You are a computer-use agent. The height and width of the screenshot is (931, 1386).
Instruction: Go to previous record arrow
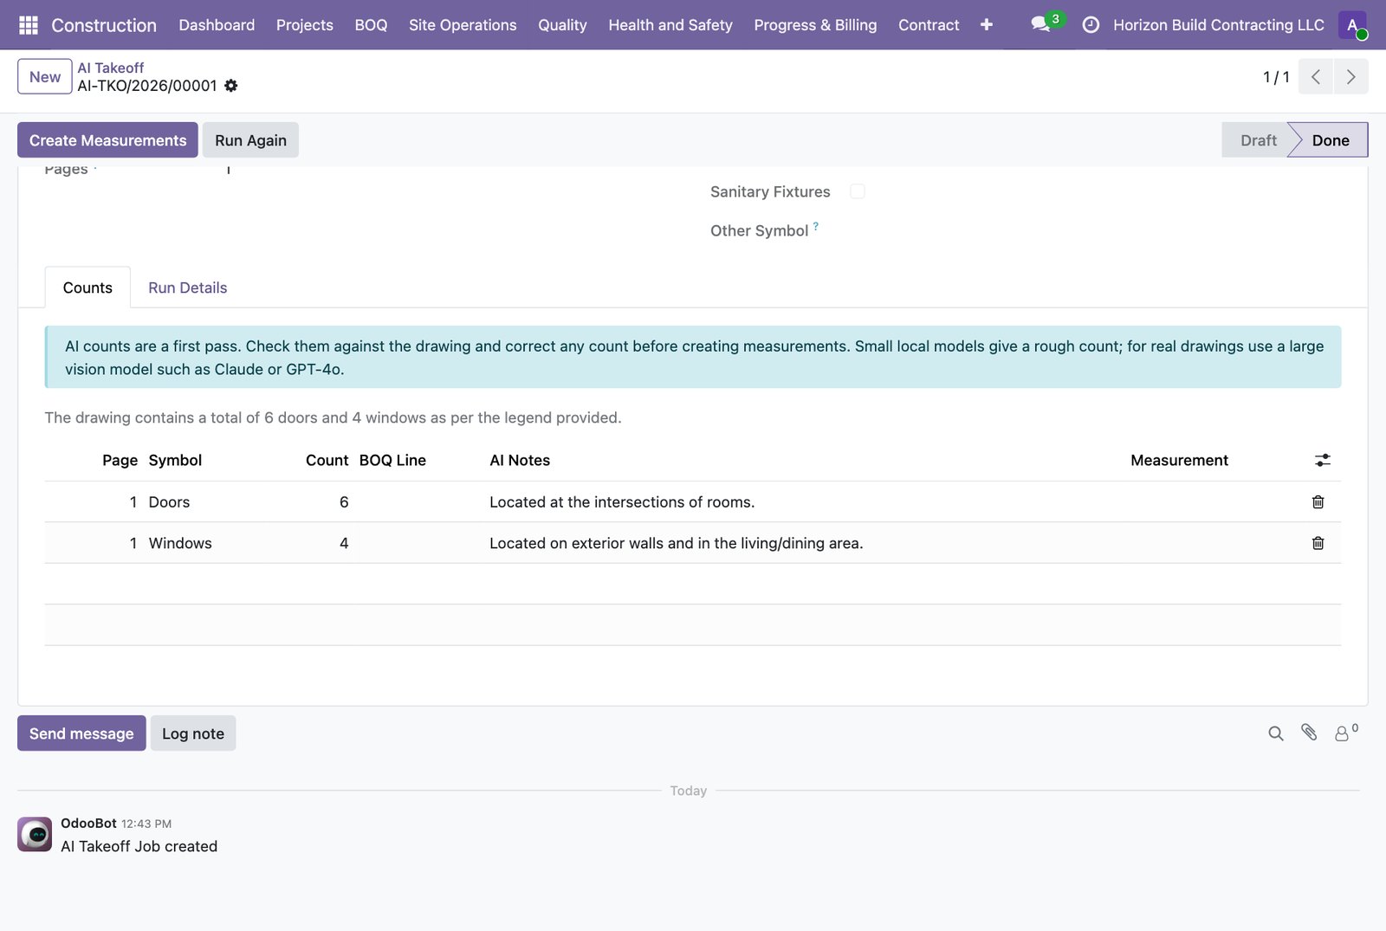1316,77
